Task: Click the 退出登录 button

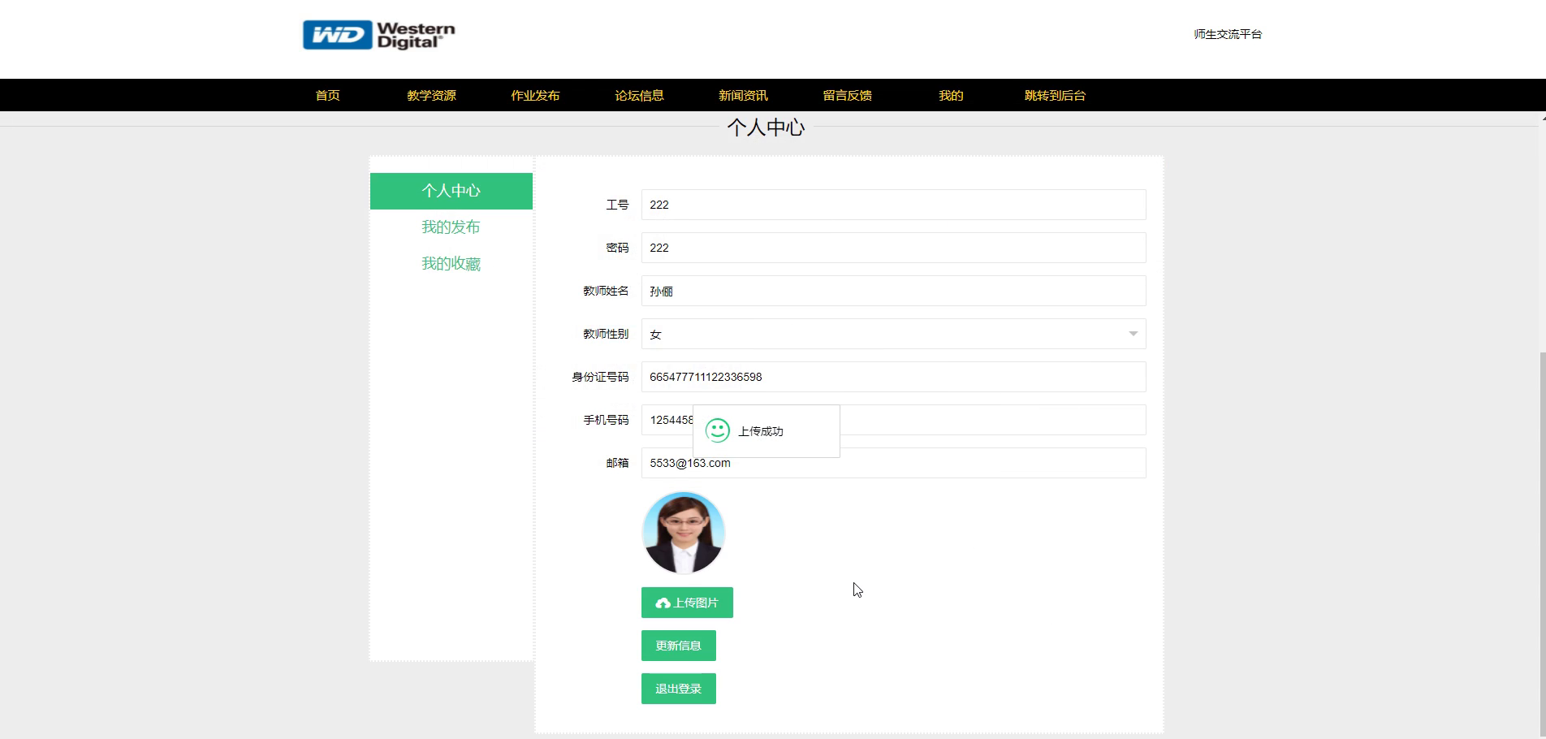Action: [x=679, y=689]
